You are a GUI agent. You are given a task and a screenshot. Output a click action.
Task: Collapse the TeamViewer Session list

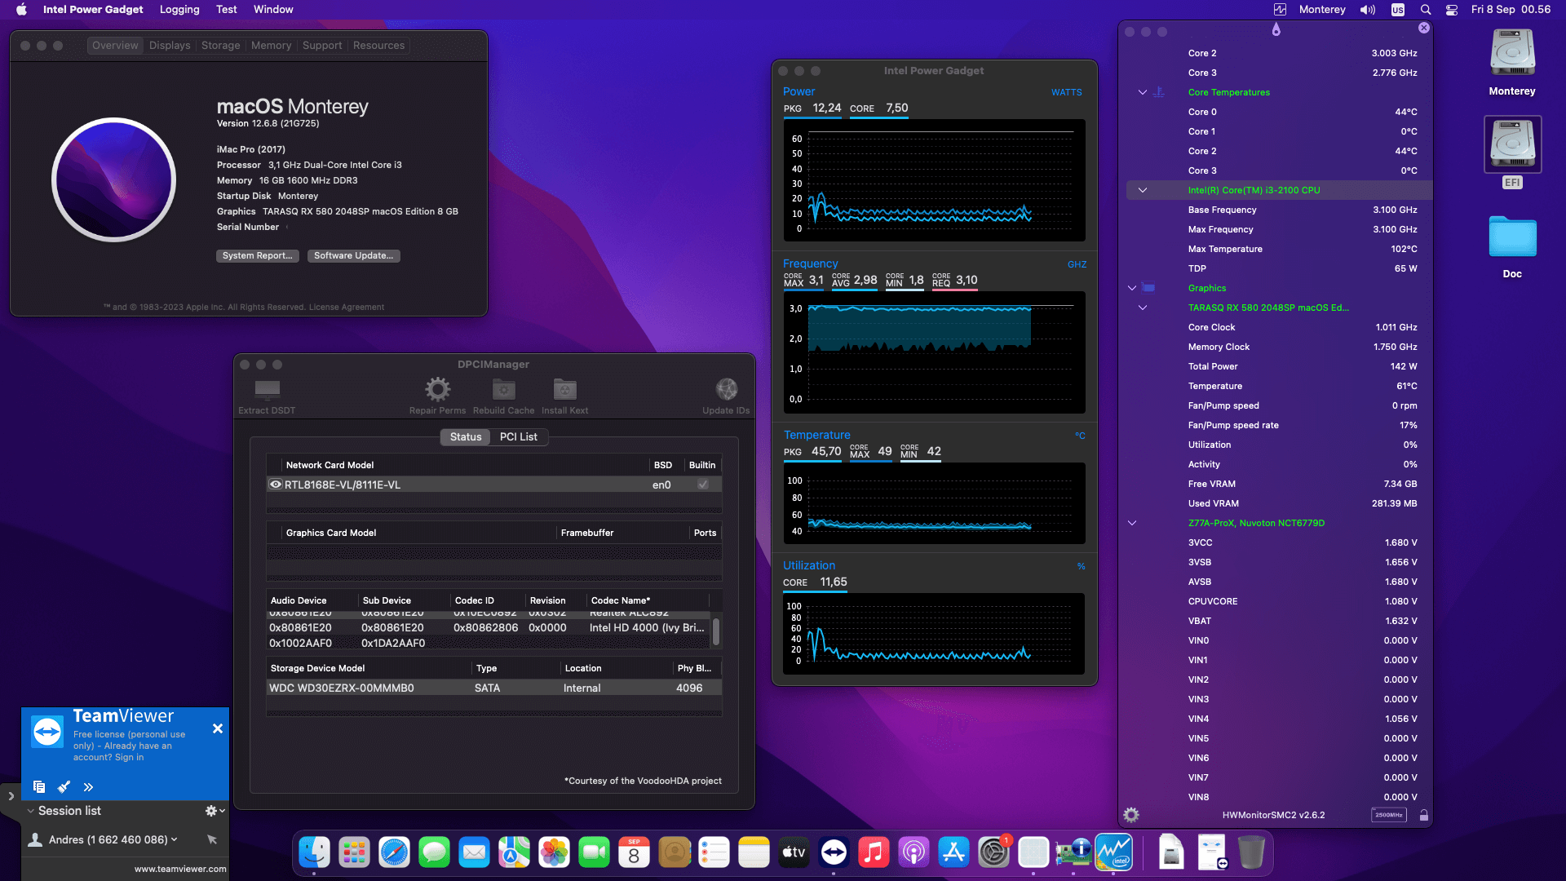coord(30,811)
